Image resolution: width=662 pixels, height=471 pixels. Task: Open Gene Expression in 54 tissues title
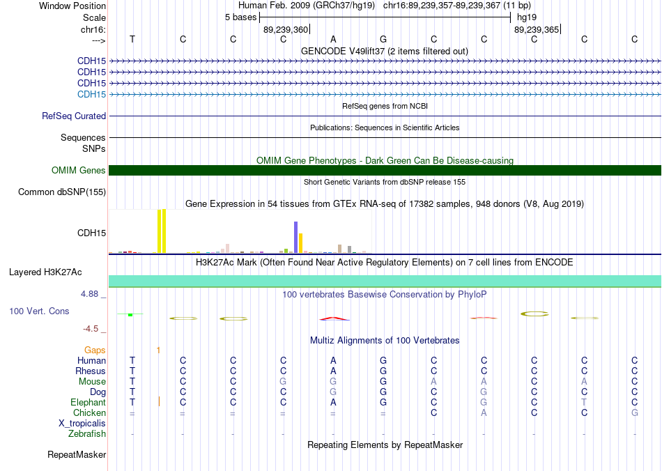tap(385, 204)
